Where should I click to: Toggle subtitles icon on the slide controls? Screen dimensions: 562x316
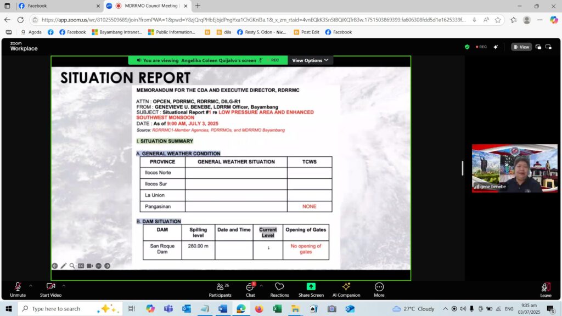pos(81,266)
